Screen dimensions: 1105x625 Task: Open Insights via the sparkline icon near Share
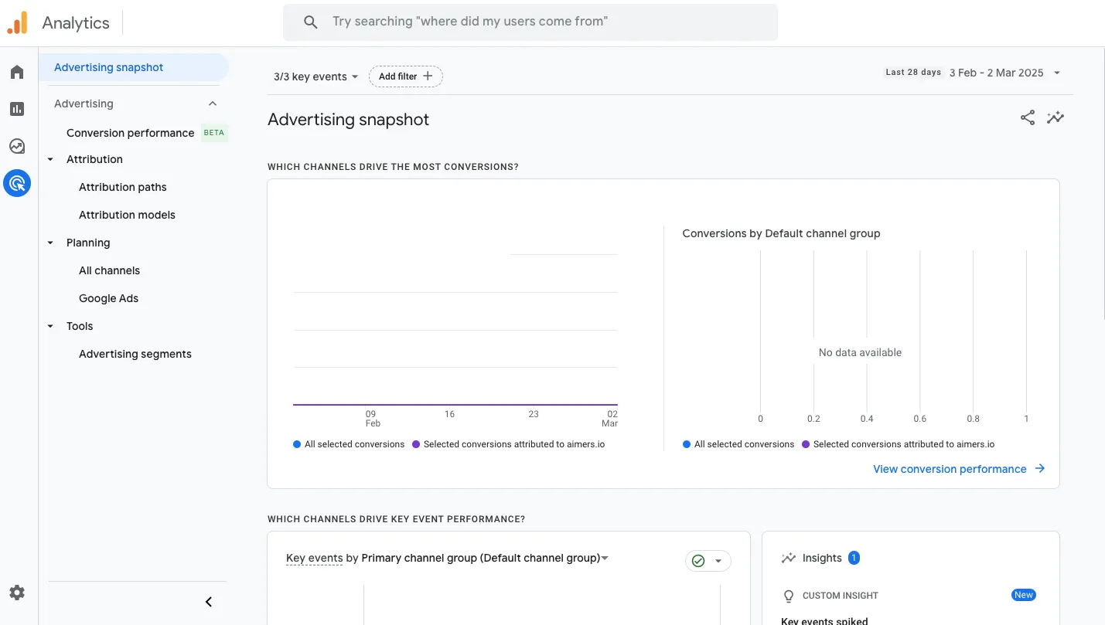click(1056, 117)
